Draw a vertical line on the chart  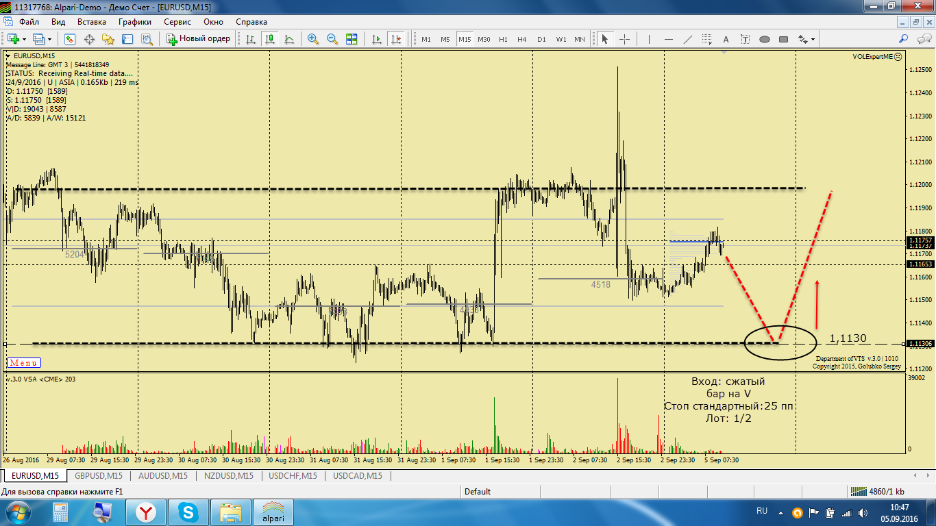pos(649,39)
